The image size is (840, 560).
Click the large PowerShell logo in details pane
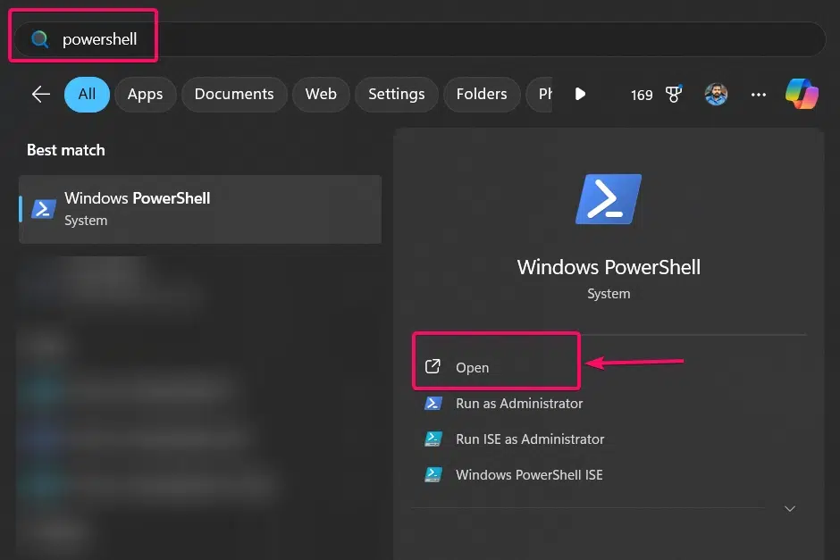[x=608, y=198]
